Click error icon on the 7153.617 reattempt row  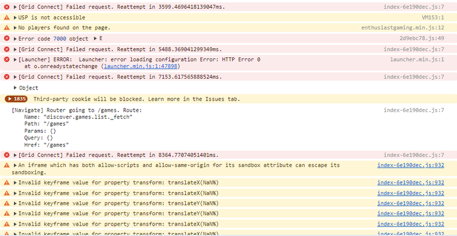tap(7, 77)
